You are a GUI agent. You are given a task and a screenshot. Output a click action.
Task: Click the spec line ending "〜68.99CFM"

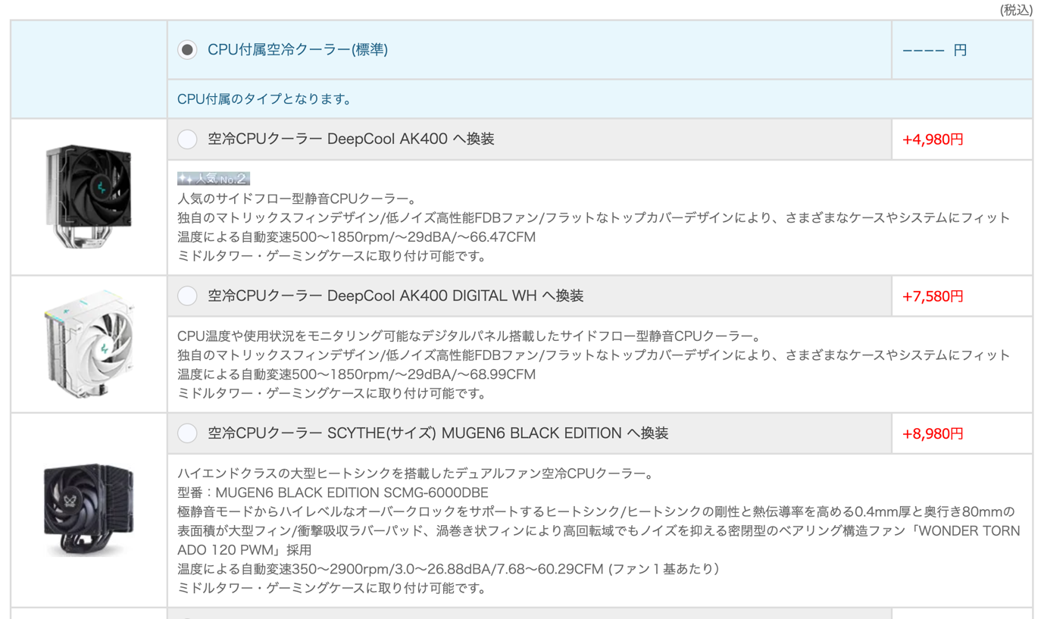click(357, 374)
